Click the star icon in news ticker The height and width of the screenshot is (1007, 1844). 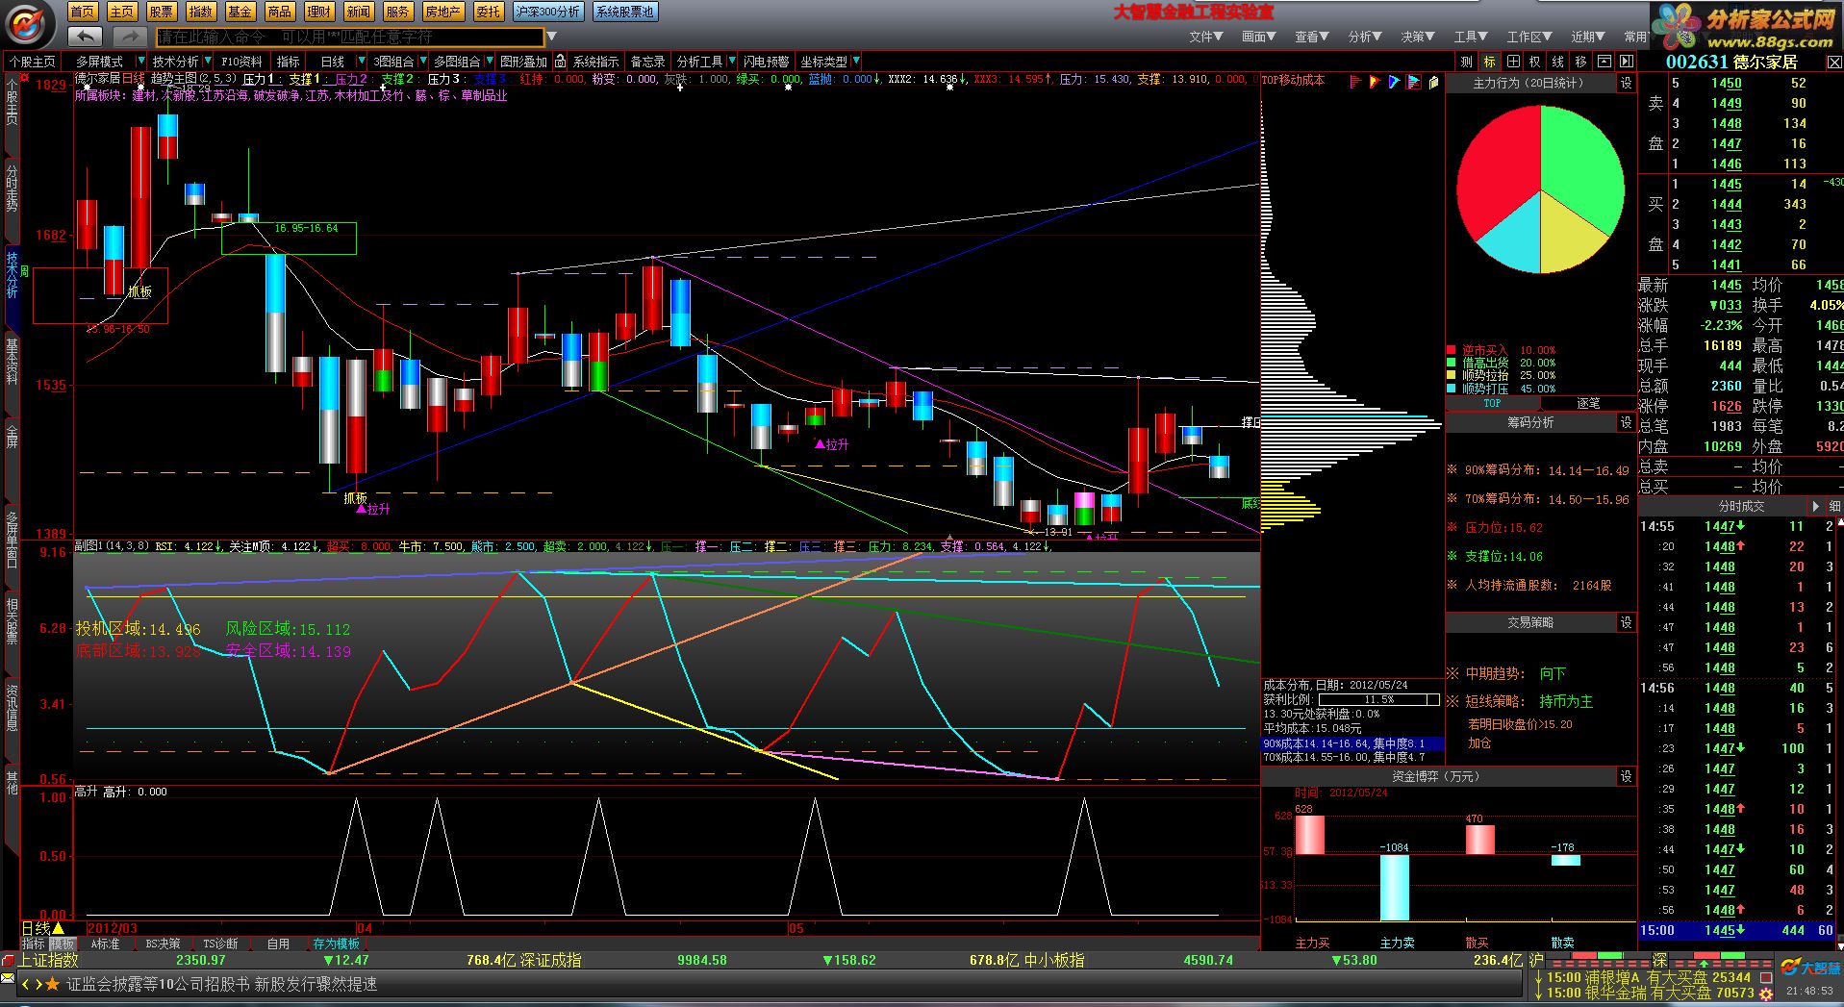[x=53, y=984]
